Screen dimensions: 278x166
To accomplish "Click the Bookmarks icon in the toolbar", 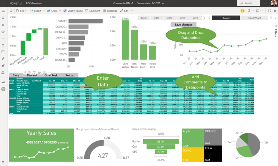I will pyautogui.click(x=249, y=11).
